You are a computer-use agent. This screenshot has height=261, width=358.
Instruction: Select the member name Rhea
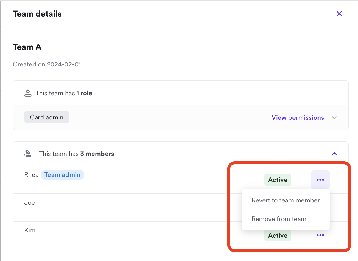[31, 175]
